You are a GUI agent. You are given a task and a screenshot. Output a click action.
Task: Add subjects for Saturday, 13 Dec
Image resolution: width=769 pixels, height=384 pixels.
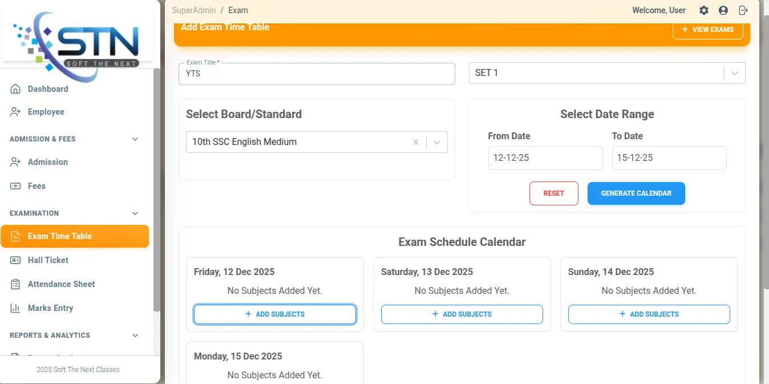coord(462,314)
